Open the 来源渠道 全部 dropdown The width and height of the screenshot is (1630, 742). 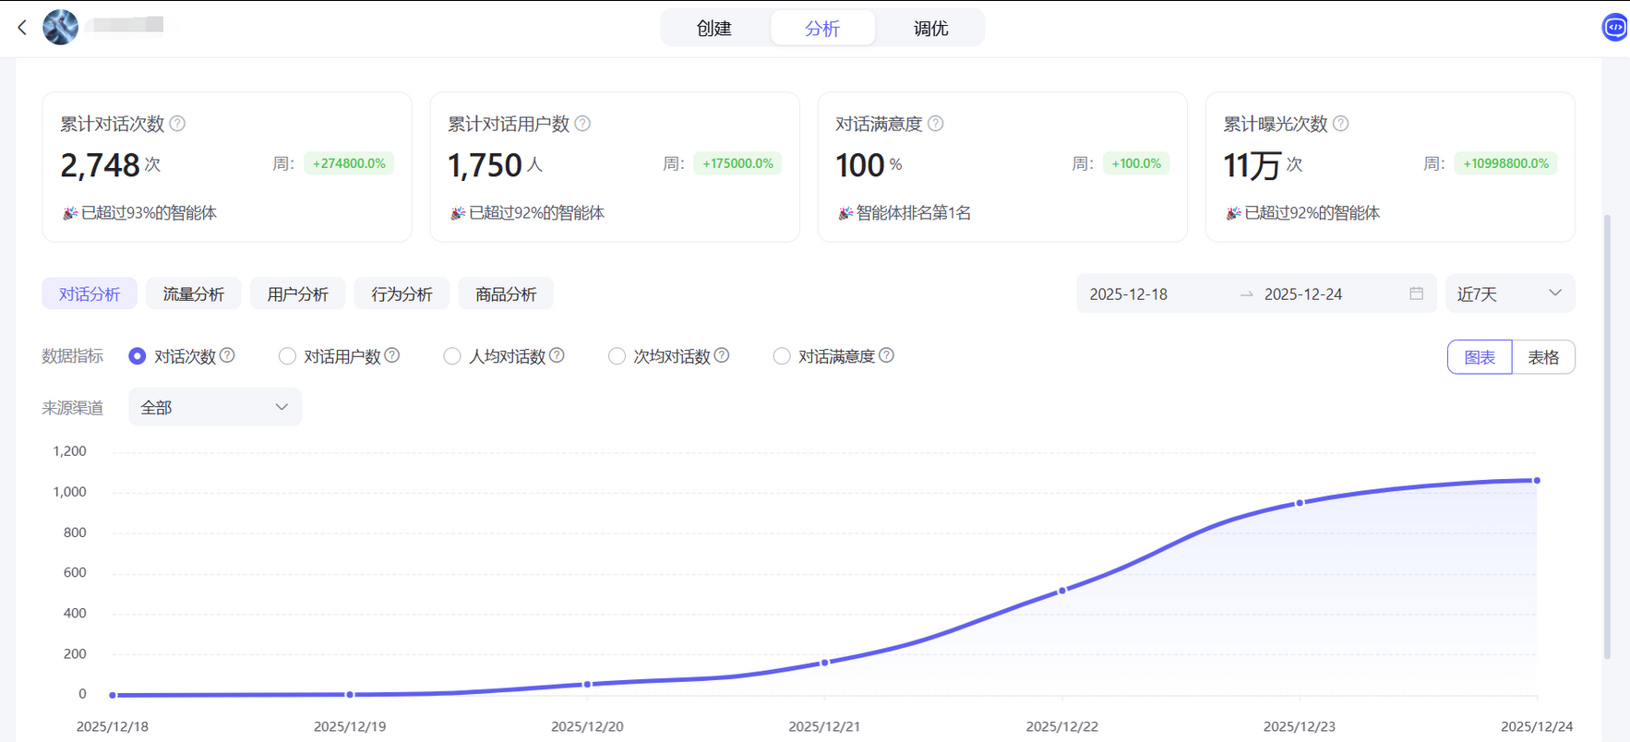tap(215, 407)
